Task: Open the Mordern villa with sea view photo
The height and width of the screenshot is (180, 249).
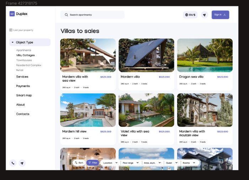Action: [x=88, y=55]
